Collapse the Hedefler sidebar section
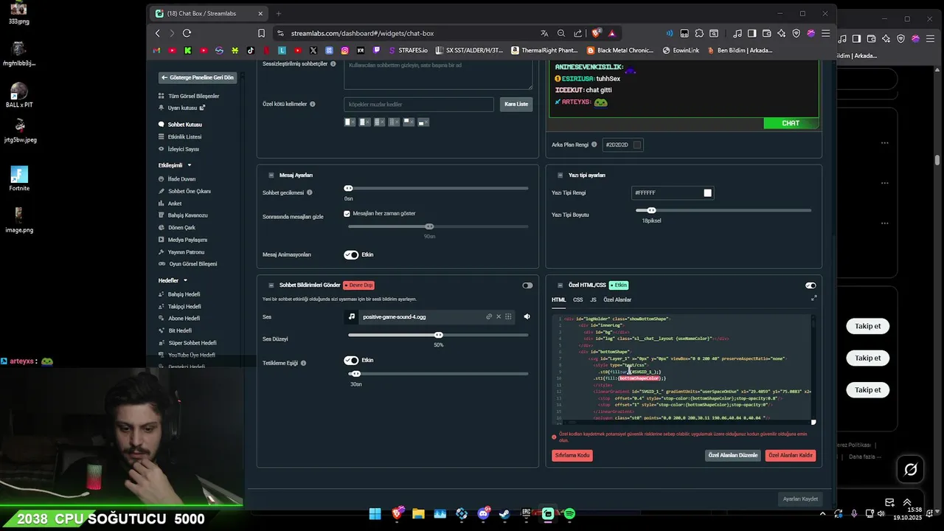This screenshot has width=944, height=531. point(185,280)
